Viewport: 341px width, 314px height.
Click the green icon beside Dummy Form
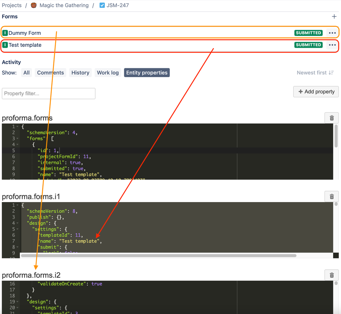tap(5, 33)
